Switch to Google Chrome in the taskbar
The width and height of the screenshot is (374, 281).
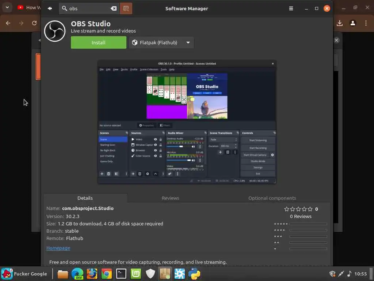107,274
